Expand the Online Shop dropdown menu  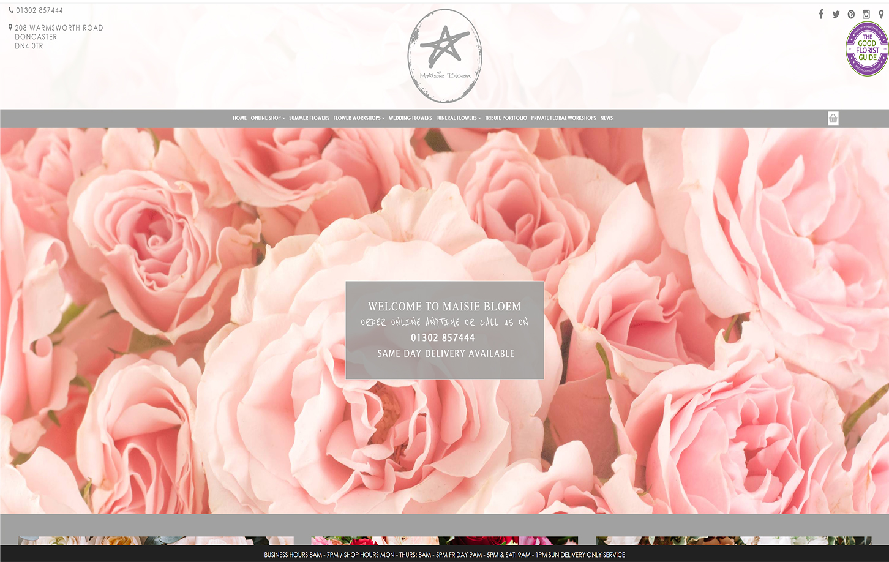click(x=268, y=118)
